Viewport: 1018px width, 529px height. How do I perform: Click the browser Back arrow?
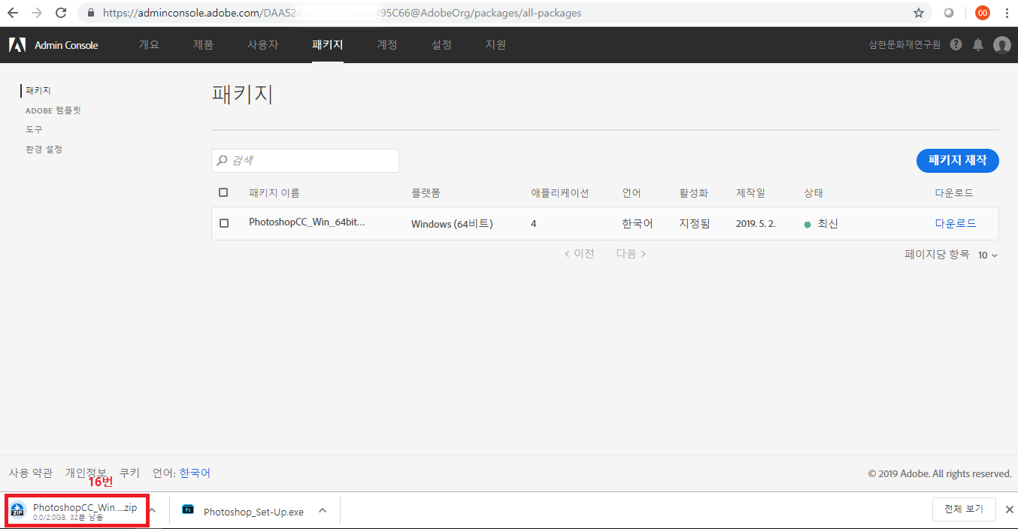13,13
